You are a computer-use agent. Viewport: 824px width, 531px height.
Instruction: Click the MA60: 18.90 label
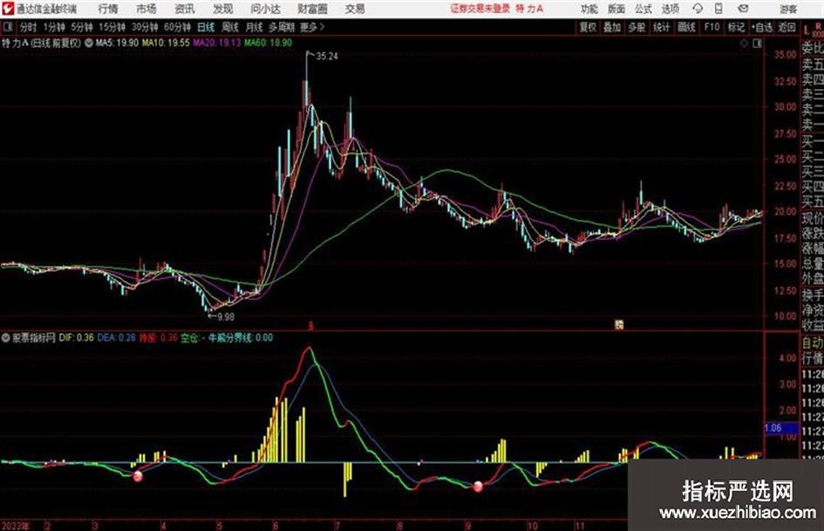point(268,43)
